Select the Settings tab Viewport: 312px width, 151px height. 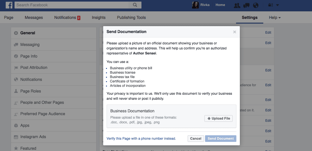[250, 18]
